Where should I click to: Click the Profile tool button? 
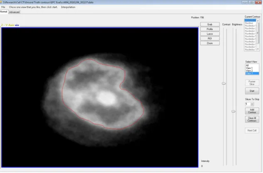tap(210, 29)
